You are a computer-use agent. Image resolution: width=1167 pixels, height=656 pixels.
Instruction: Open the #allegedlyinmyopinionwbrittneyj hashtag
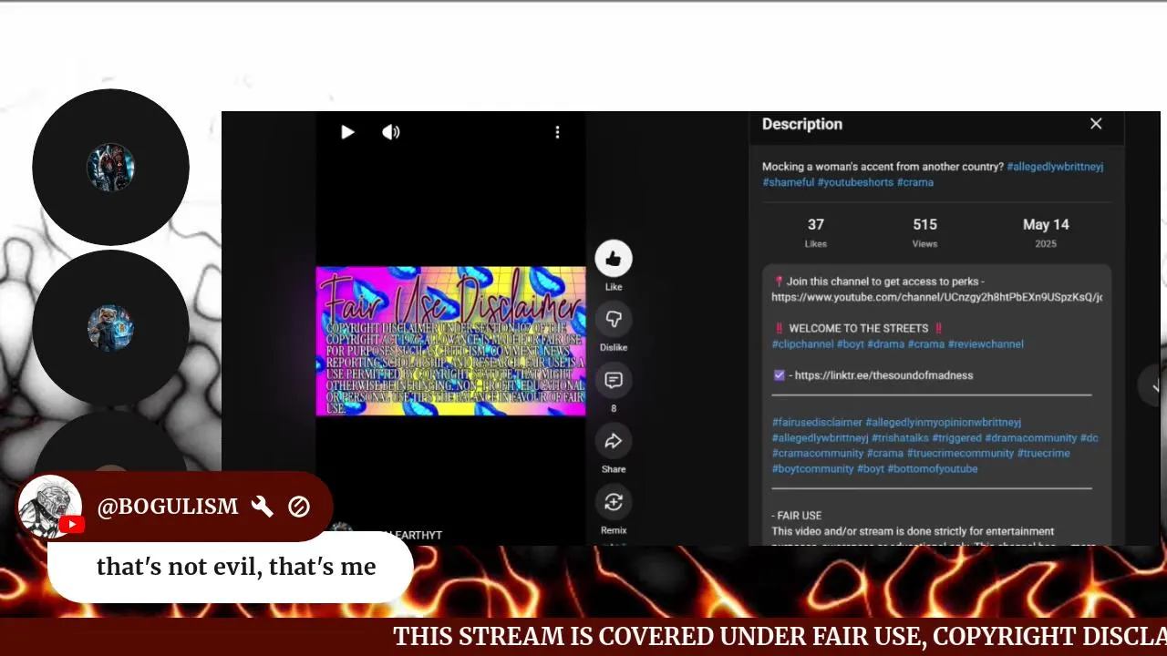coord(944,423)
